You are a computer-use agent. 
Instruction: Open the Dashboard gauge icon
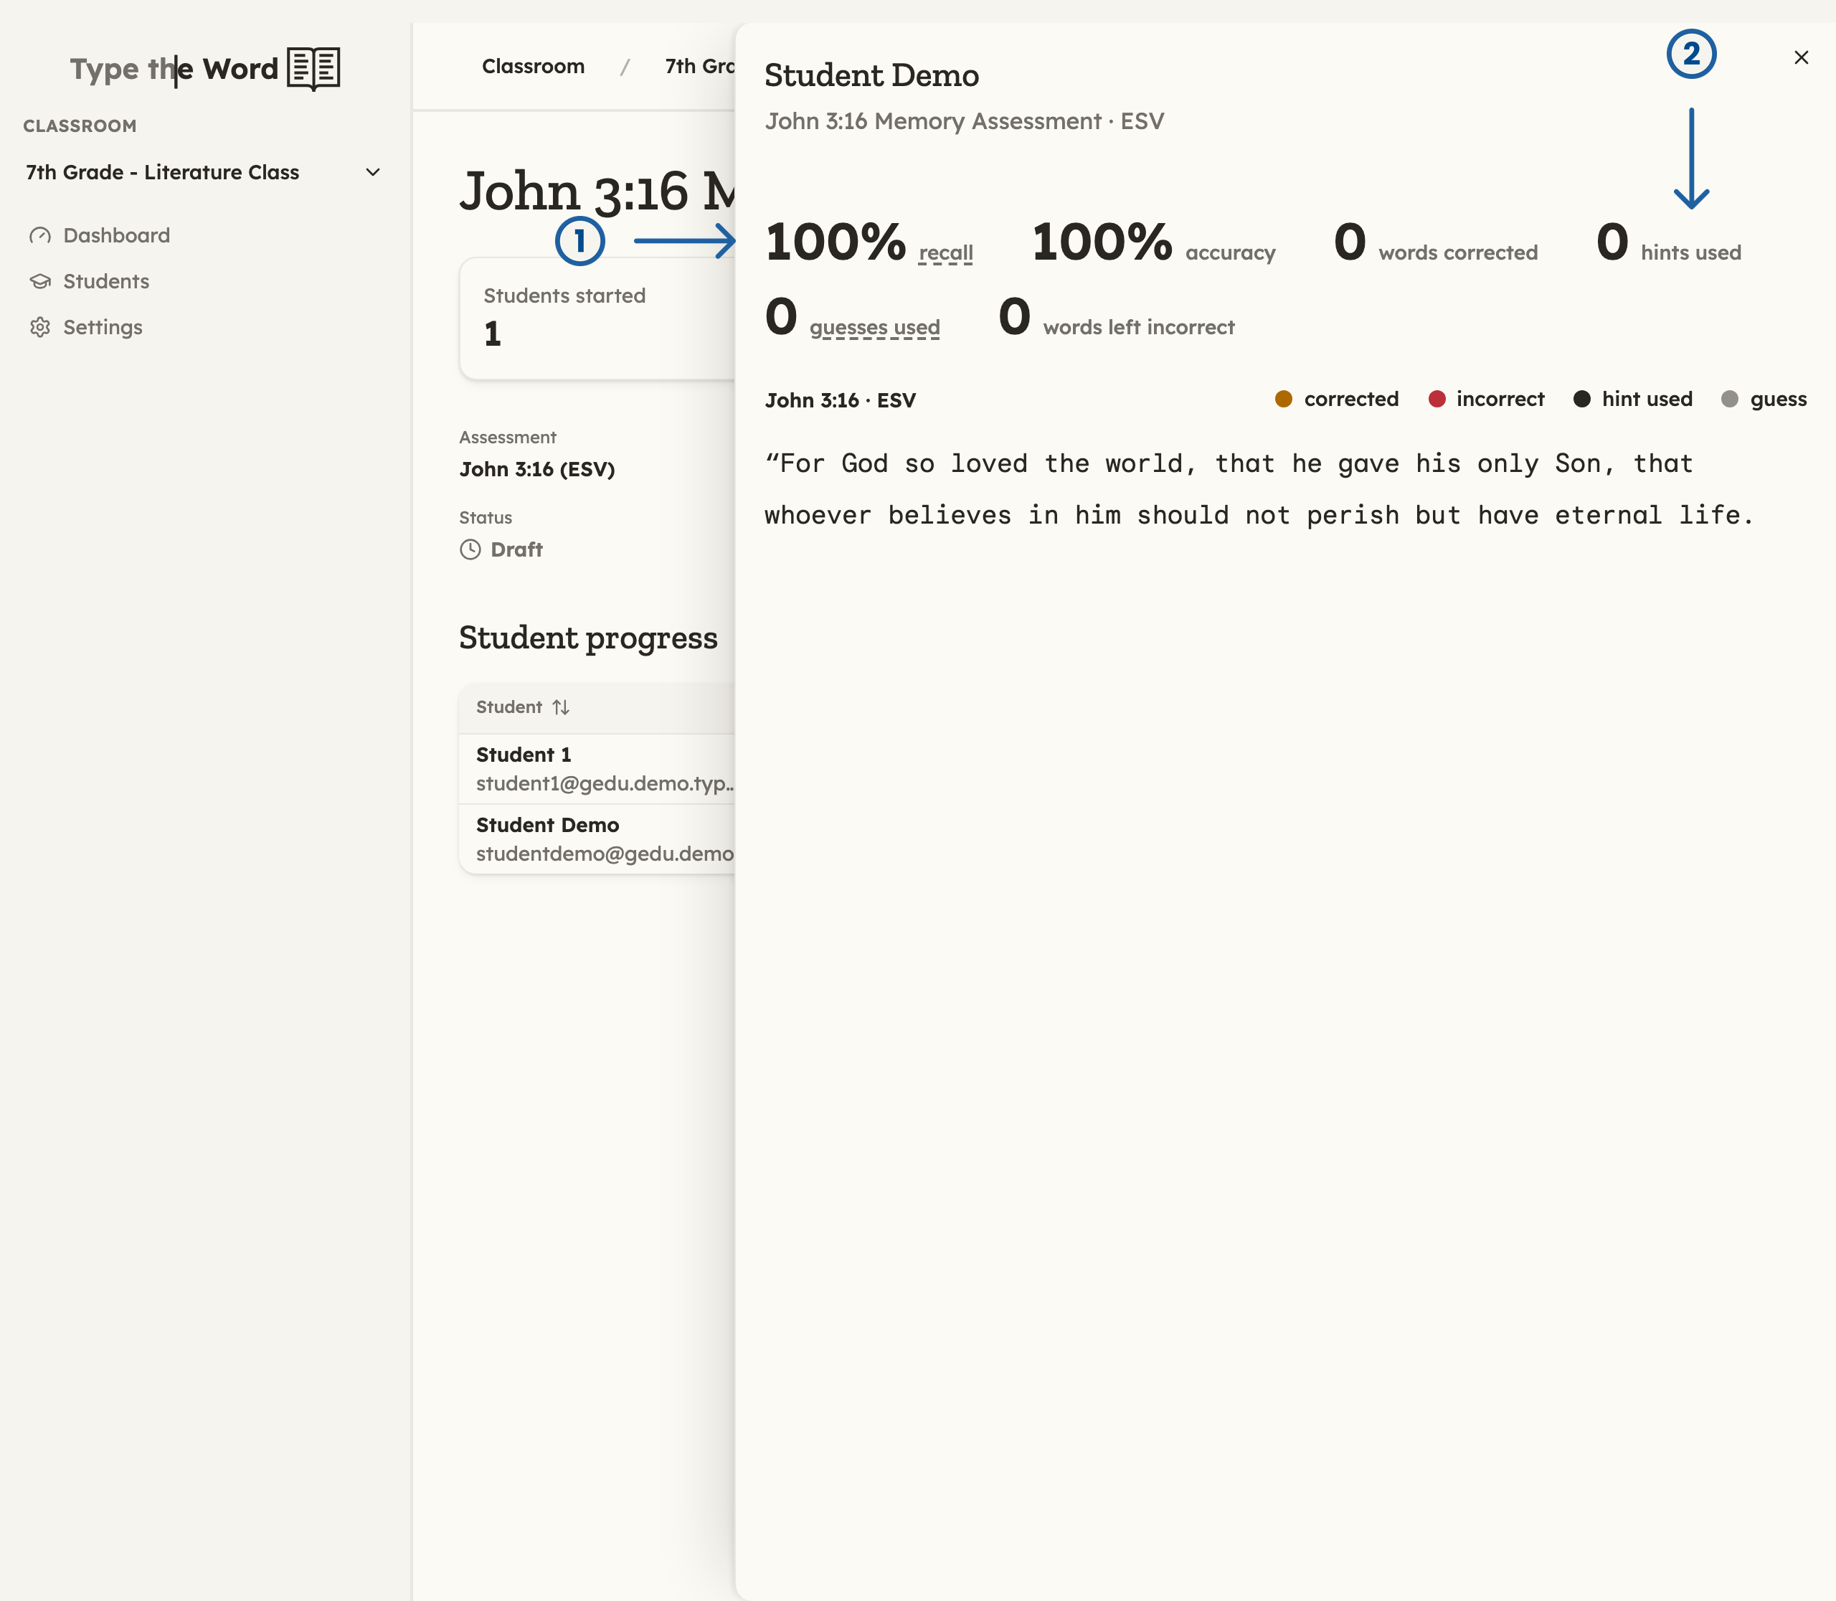click(40, 235)
